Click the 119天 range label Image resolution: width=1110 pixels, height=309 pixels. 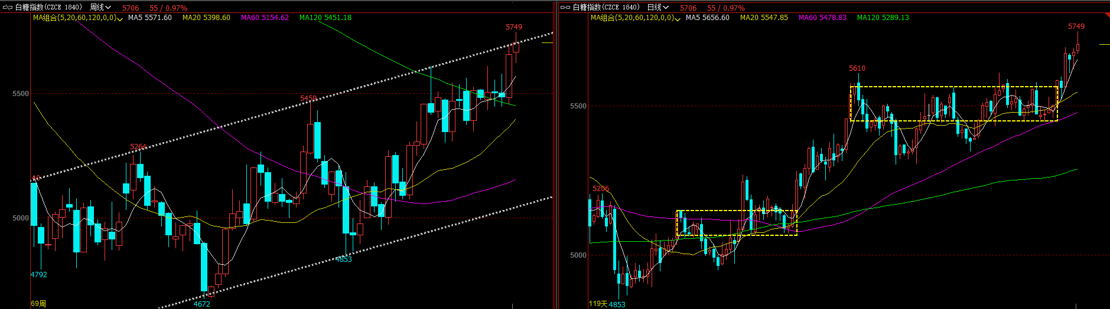[x=597, y=304]
